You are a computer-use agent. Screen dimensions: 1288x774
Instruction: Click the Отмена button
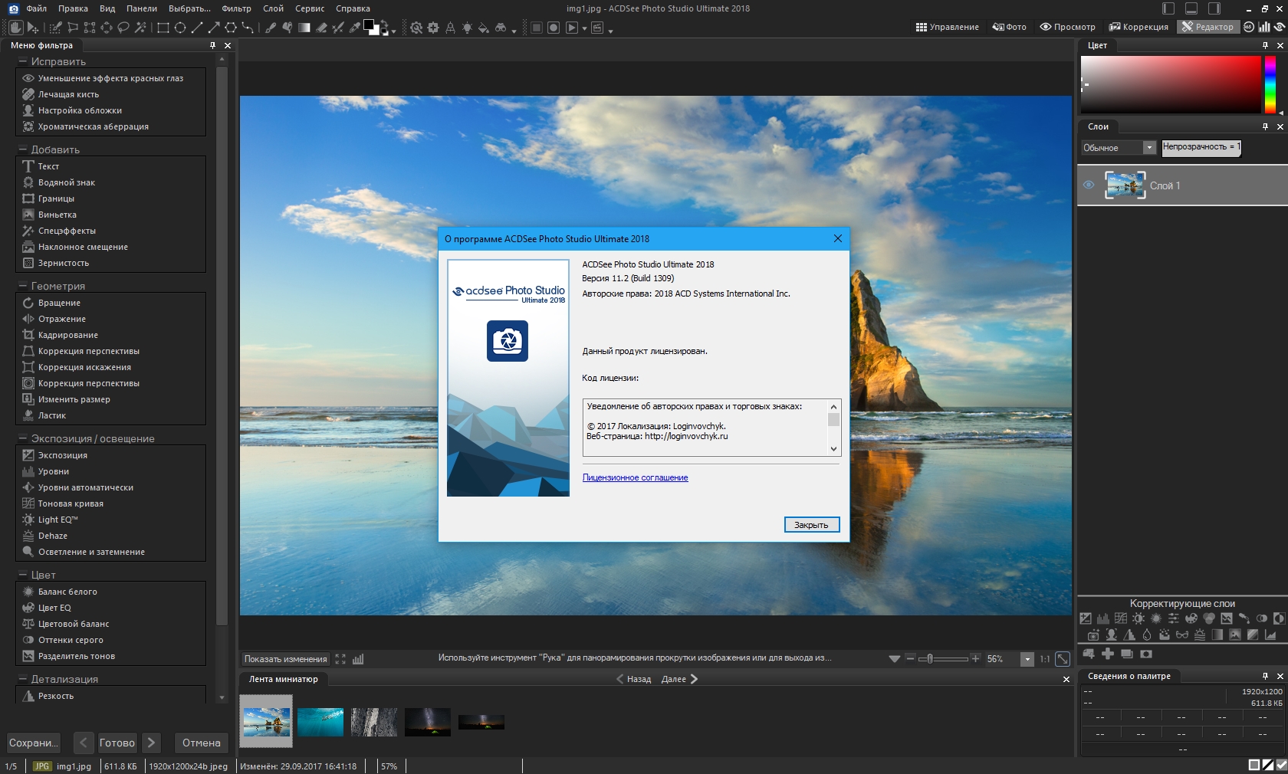(202, 743)
